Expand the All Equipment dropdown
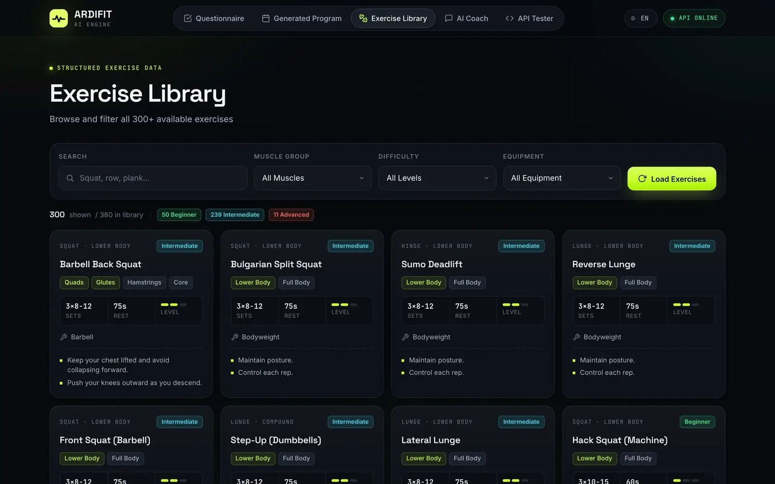 coord(562,178)
